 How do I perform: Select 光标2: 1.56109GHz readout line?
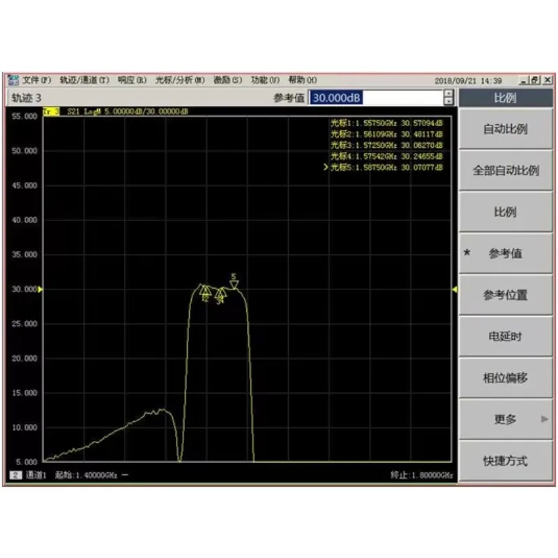coord(386,134)
